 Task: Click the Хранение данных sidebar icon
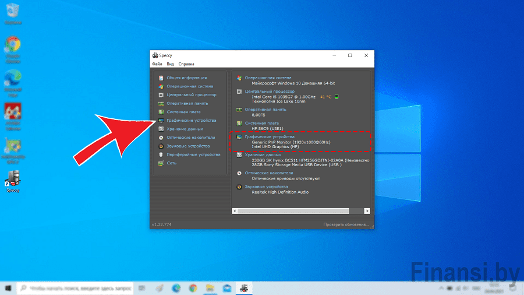pyautogui.click(x=161, y=129)
